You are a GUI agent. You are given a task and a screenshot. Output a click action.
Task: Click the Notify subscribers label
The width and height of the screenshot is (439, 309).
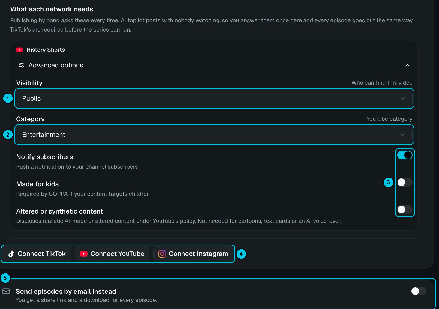coord(44,157)
